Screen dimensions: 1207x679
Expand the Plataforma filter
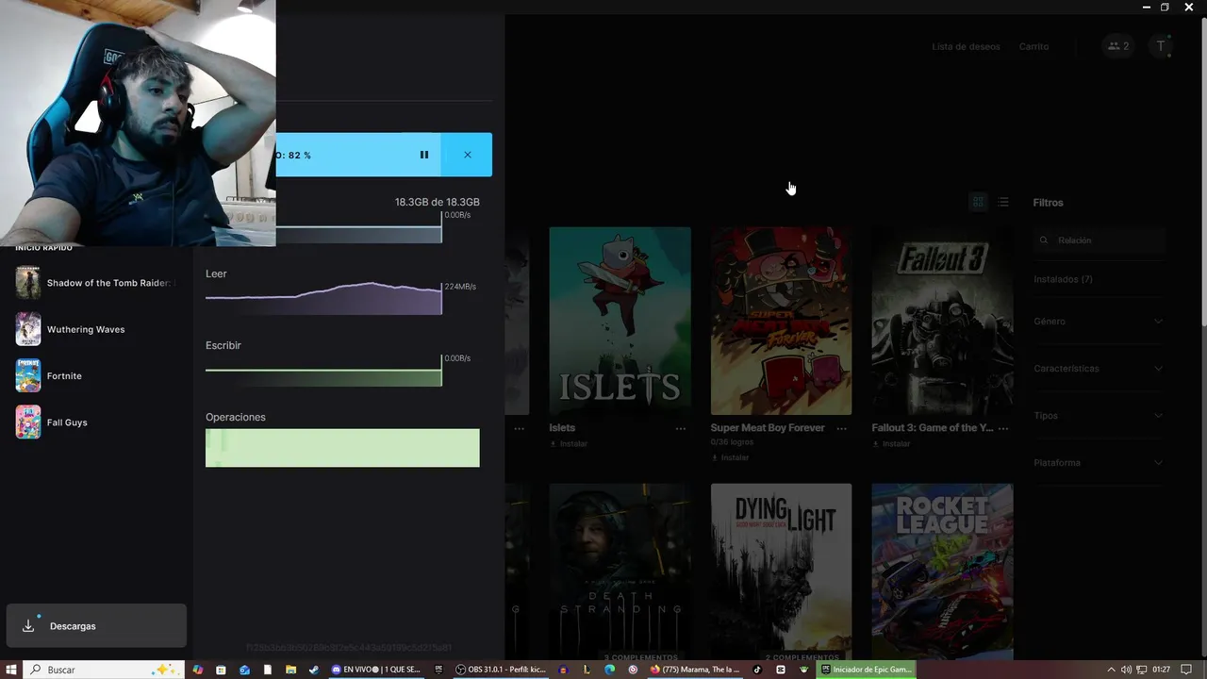point(1099,463)
